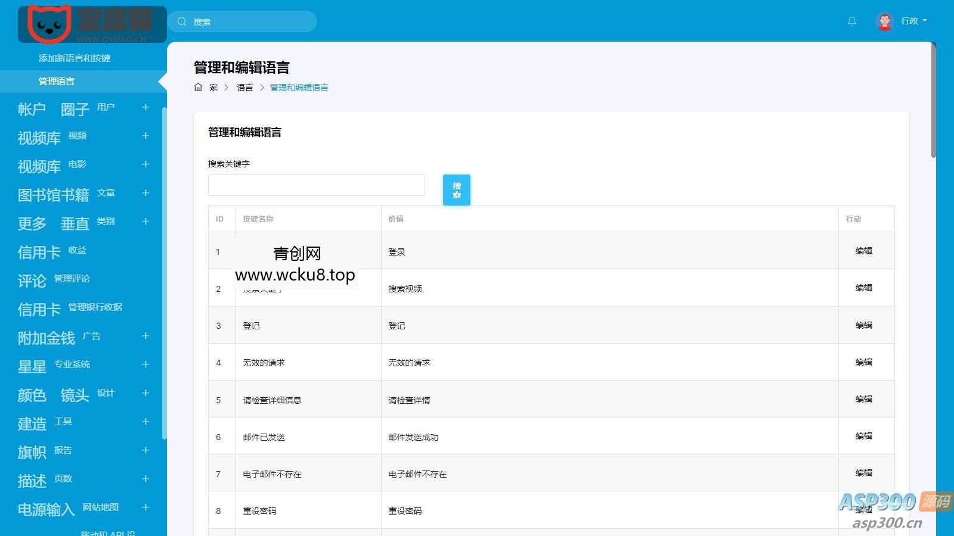Click the notification bell icon

[x=851, y=21]
